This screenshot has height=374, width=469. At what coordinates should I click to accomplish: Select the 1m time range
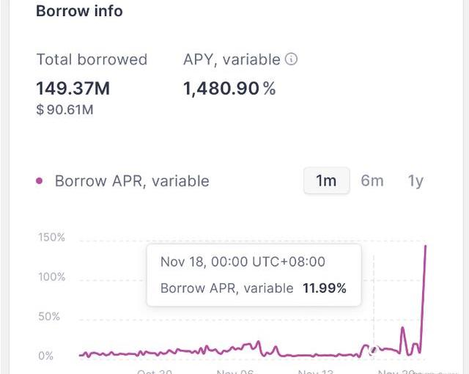click(x=326, y=180)
